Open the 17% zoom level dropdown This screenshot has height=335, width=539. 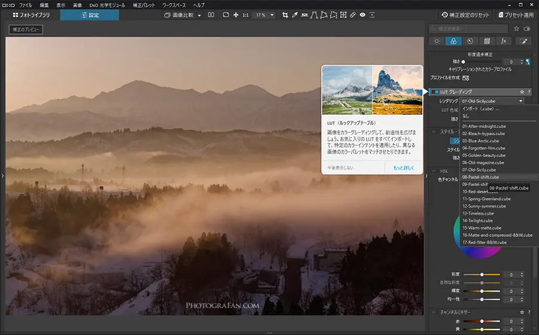click(x=272, y=15)
